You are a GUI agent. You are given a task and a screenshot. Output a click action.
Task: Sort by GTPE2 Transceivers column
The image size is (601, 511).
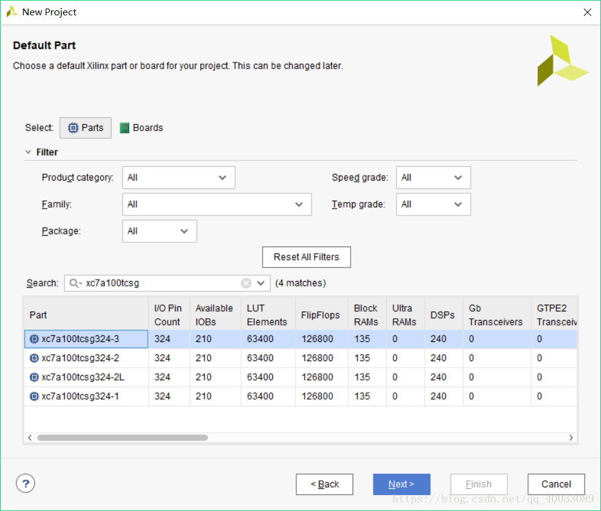(554, 315)
